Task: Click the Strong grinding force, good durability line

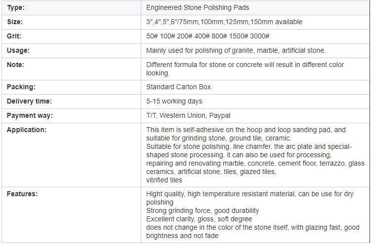Action: click(203, 211)
